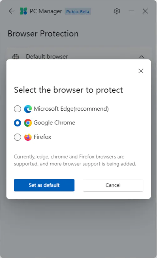
Task: Click the PC Manager four-leaf logo
Action: (x=24, y=11)
